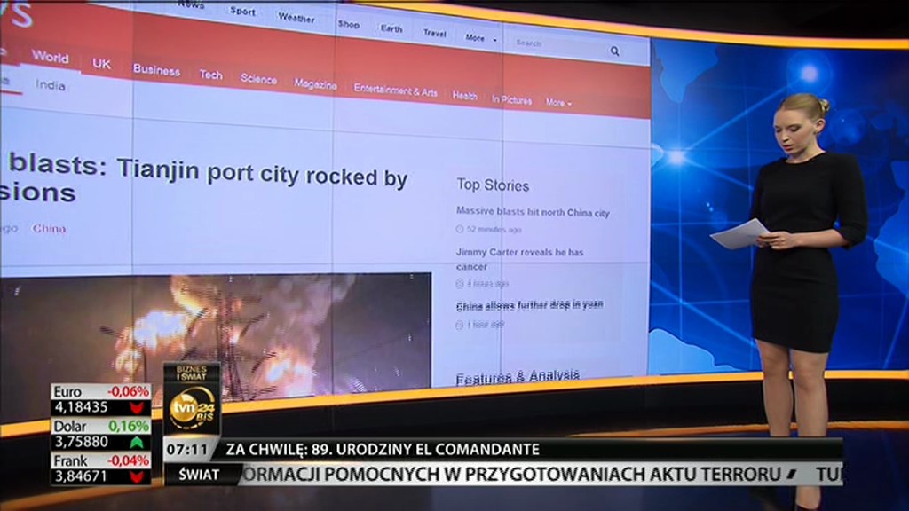Open Entertainment & Arts section
The width and height of the screenshot is (909, 511).
[395, 90]
